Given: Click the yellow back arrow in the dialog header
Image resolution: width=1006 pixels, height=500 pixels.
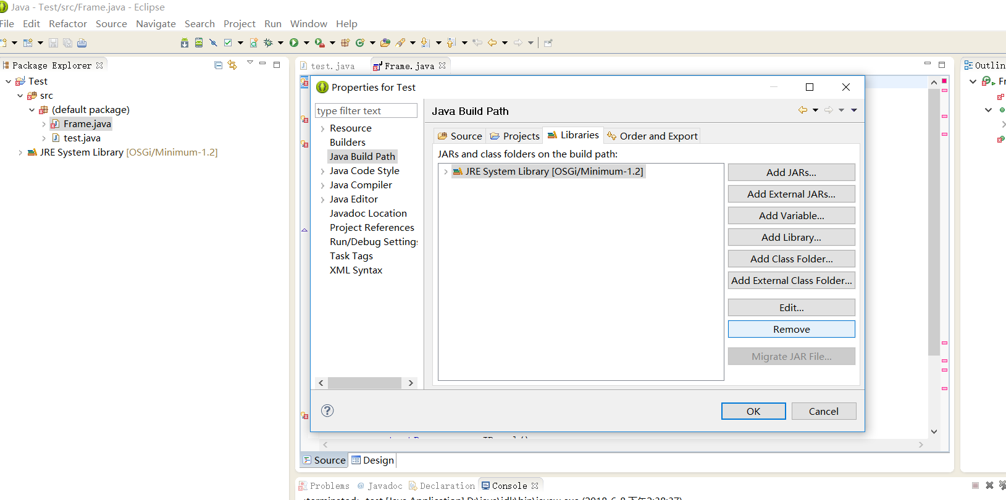Looking at the screenshot, I should point(803,110).
